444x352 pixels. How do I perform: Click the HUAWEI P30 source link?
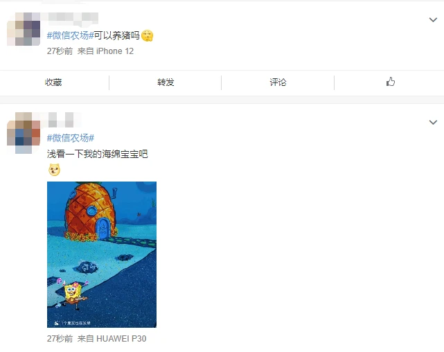click(x=121, y=338)
